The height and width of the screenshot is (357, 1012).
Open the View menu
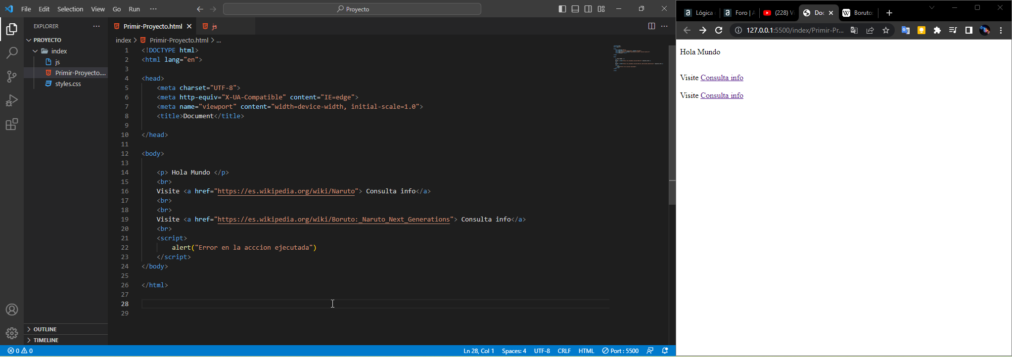tap(98, 9)
